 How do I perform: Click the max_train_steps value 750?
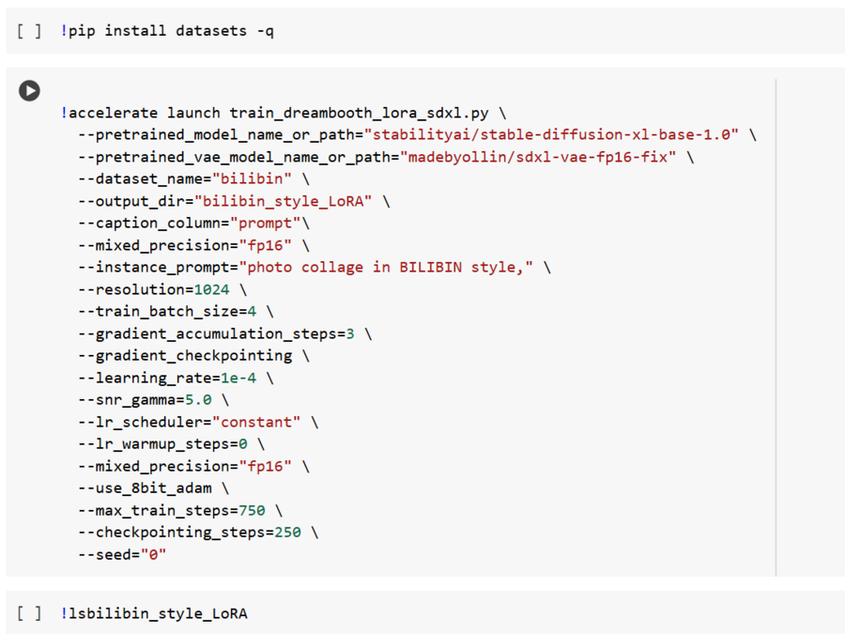pyautogui.click(x=252, y=511)
